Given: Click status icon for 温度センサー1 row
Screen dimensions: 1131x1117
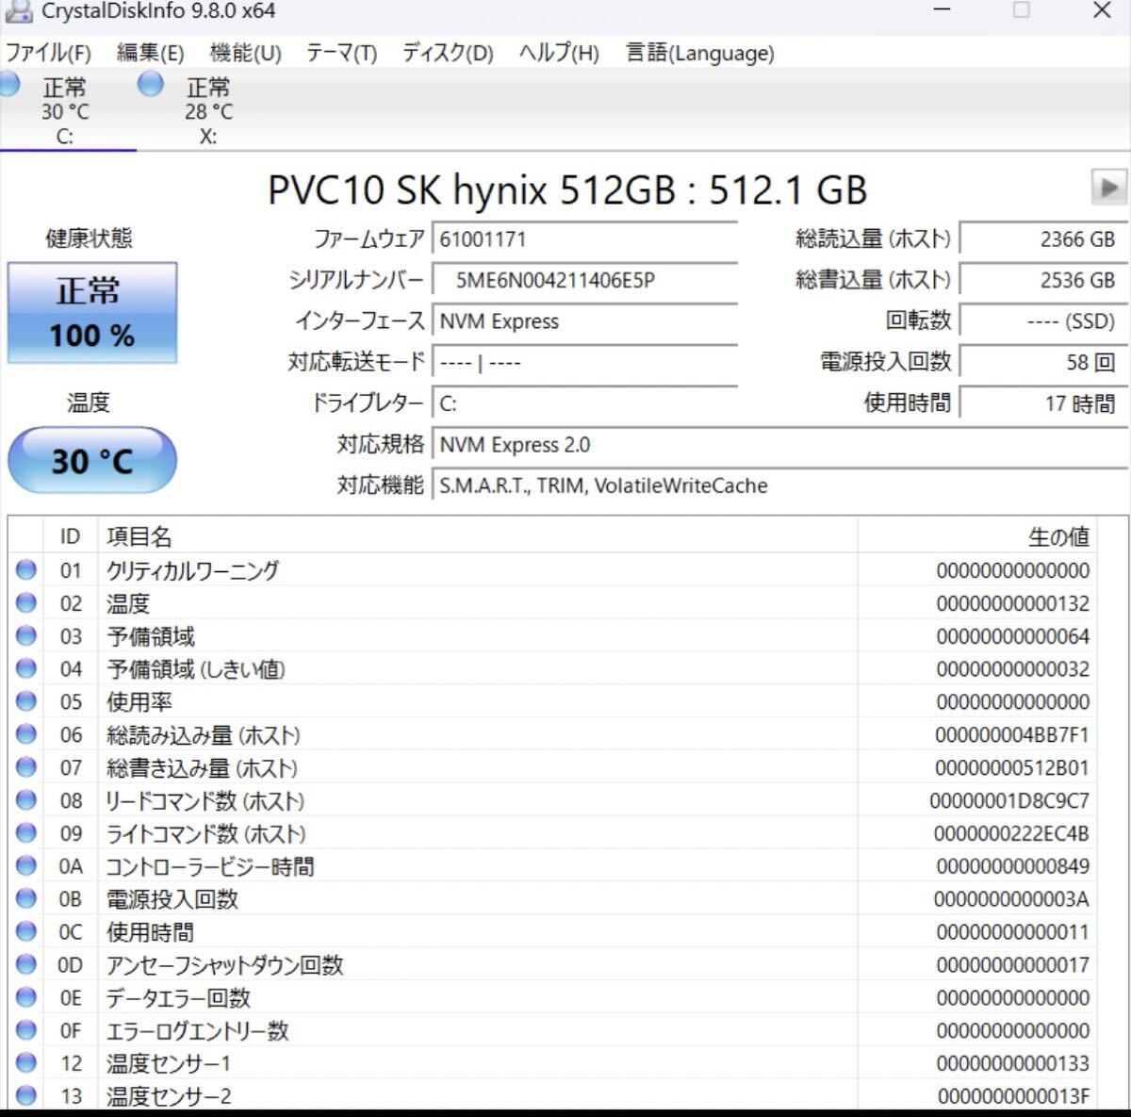Looking at the screenshot, I should (26, 1063).
